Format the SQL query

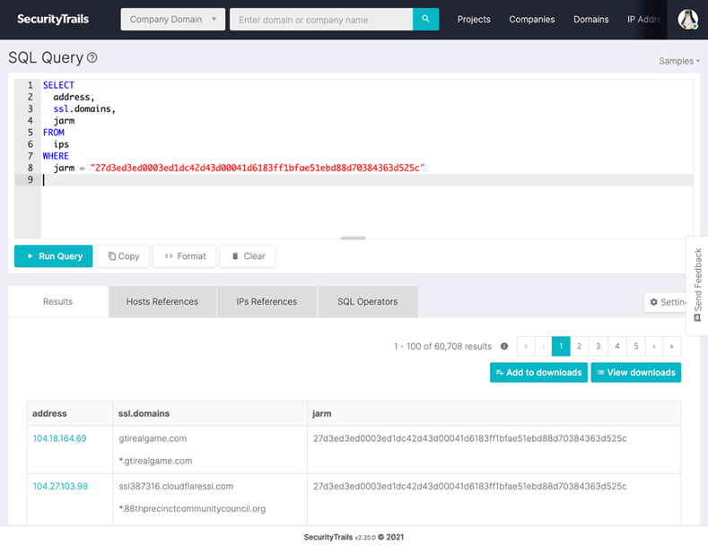click(x=185, y=256)
